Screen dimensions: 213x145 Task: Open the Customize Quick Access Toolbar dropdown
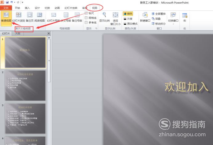pos(22,2)
